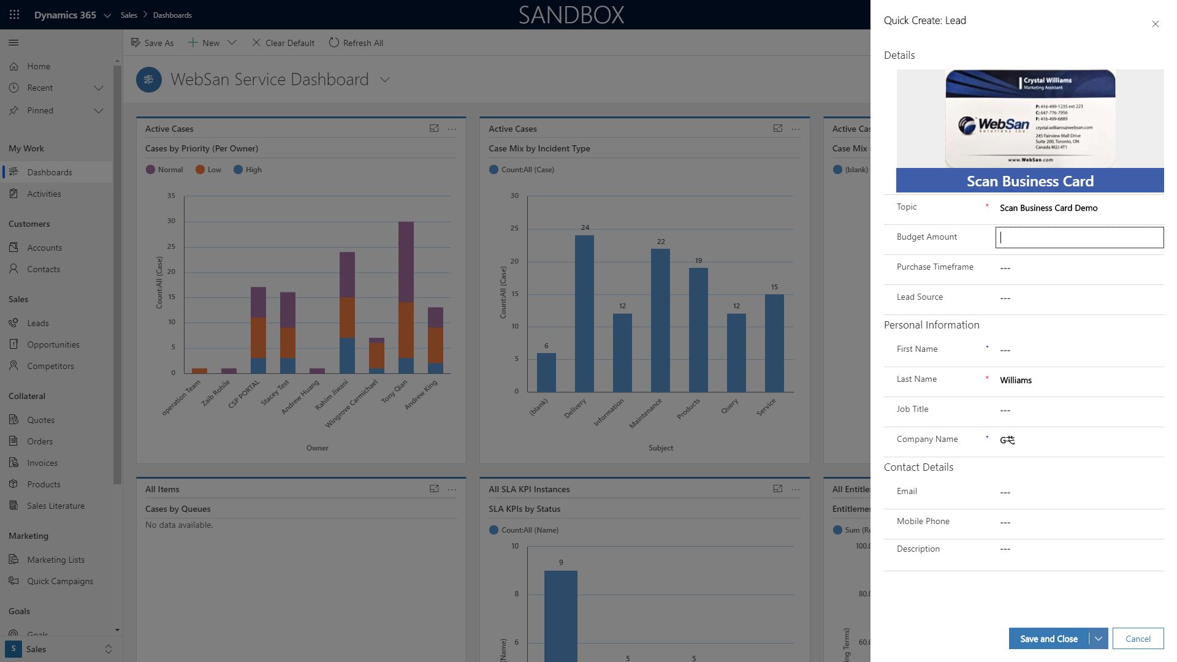Open Dashboards from the sidebar
The image size is (1177, 662).
(56, 172)
